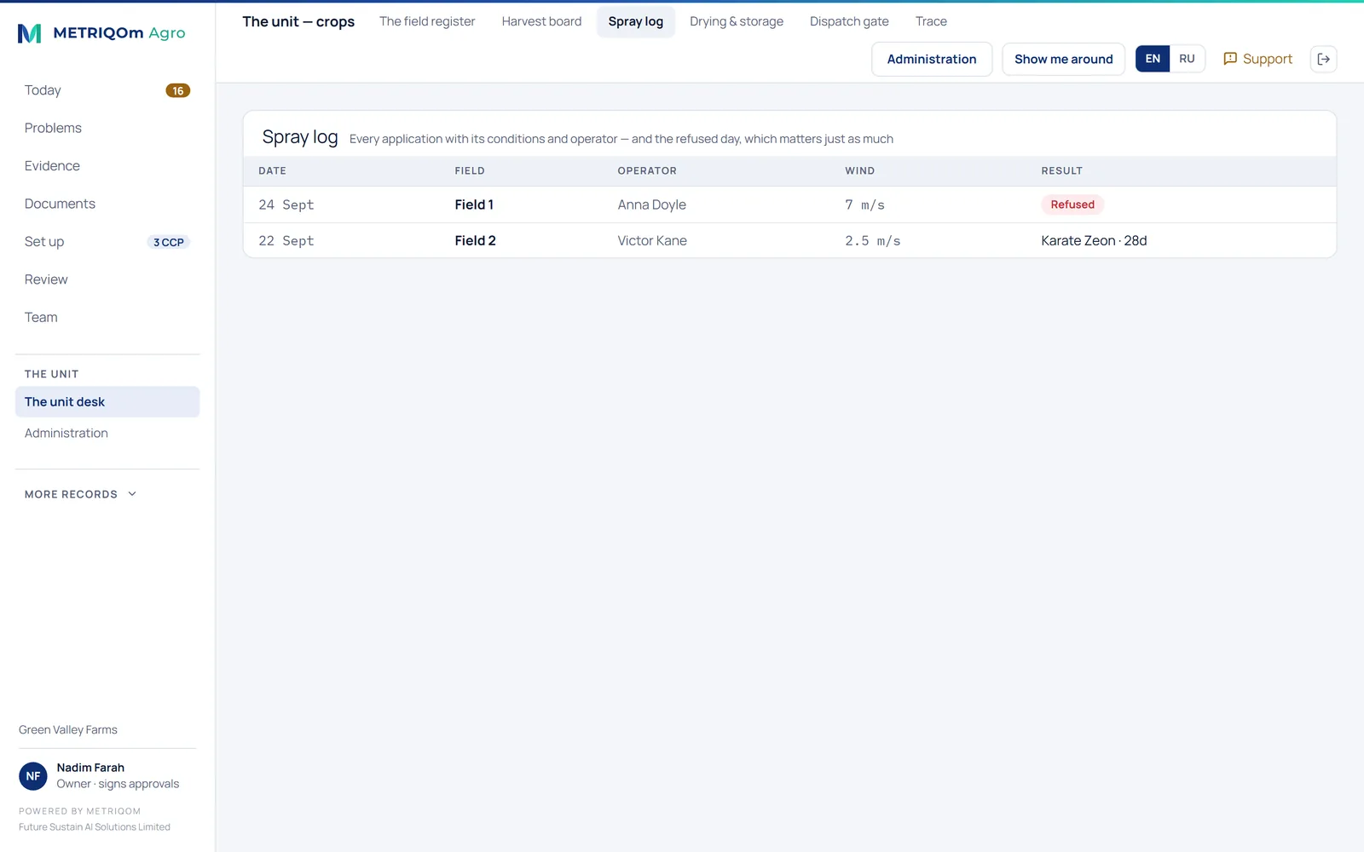Open Administration in the sidebar
The width and height of the screenshot is (1364, 852).
[x=107, y=434]
